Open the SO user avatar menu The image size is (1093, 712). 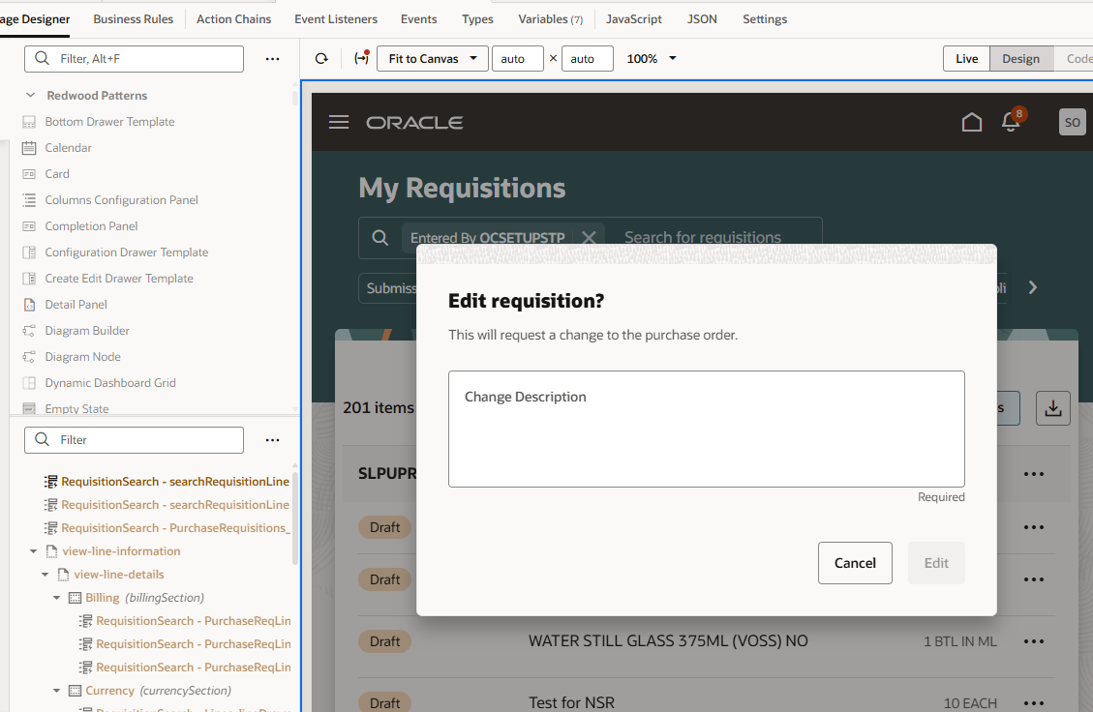pyautogui.click(x=1072, y=122)
